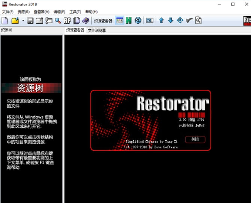Open the Find magnifier tool
The image size is (251, 203).
[x=58, y=21]
